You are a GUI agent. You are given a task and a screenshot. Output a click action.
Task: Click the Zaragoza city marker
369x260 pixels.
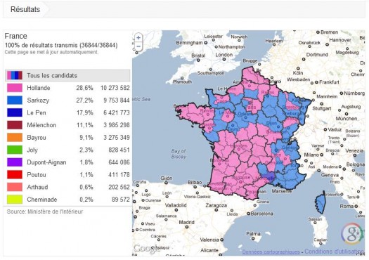(216, 210)
